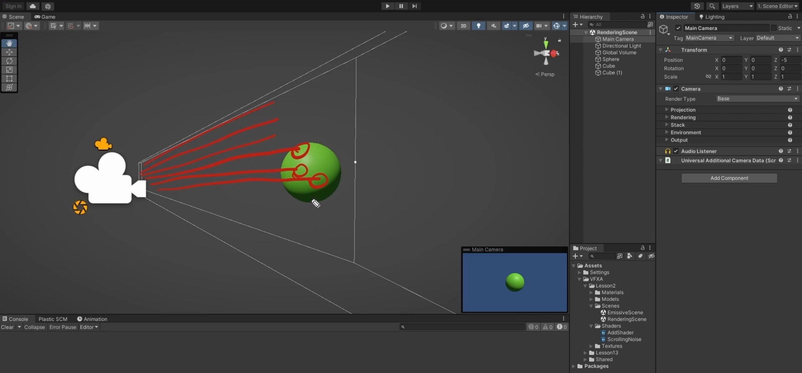Select Cube (1) in Hierarchy

tap(612, 73)
